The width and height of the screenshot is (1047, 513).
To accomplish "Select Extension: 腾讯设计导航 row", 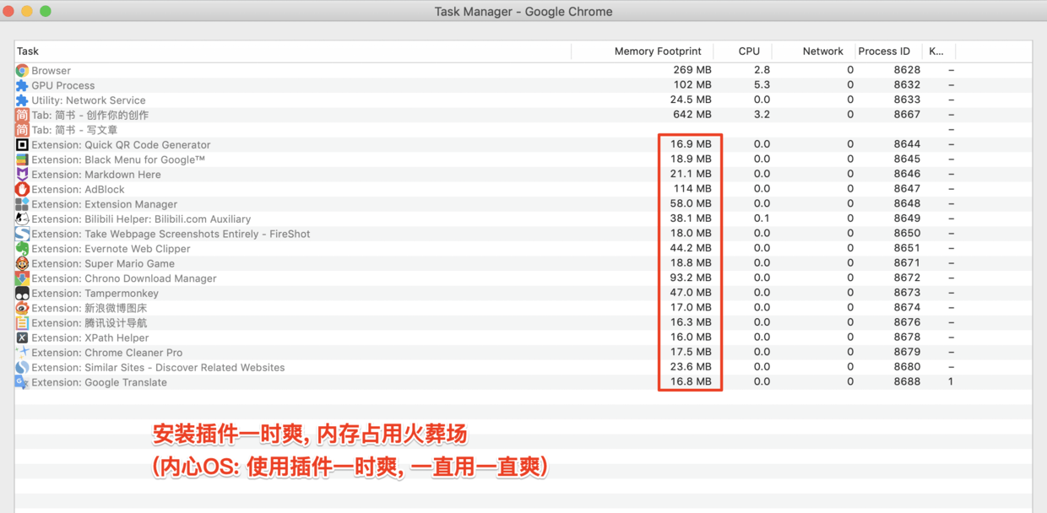I will [x=523, y=323].
